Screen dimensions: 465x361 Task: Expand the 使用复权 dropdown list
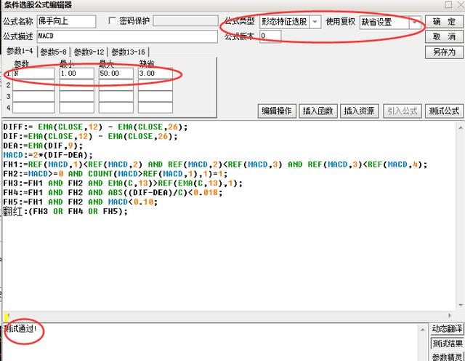416,22
